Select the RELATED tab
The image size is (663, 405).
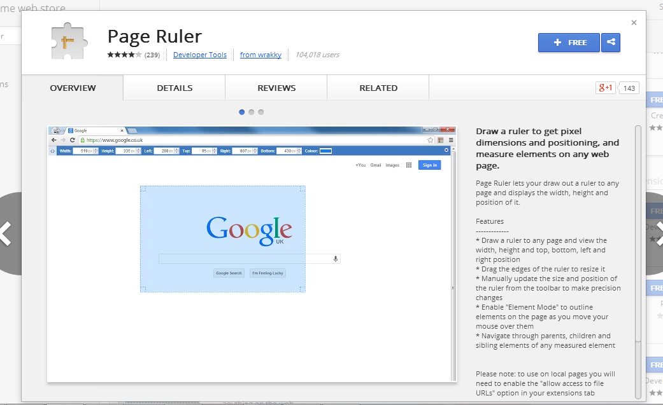click(378, 88)
